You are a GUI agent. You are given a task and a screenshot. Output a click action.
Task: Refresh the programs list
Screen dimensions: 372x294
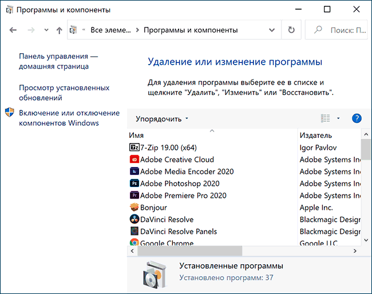point(291,30)
